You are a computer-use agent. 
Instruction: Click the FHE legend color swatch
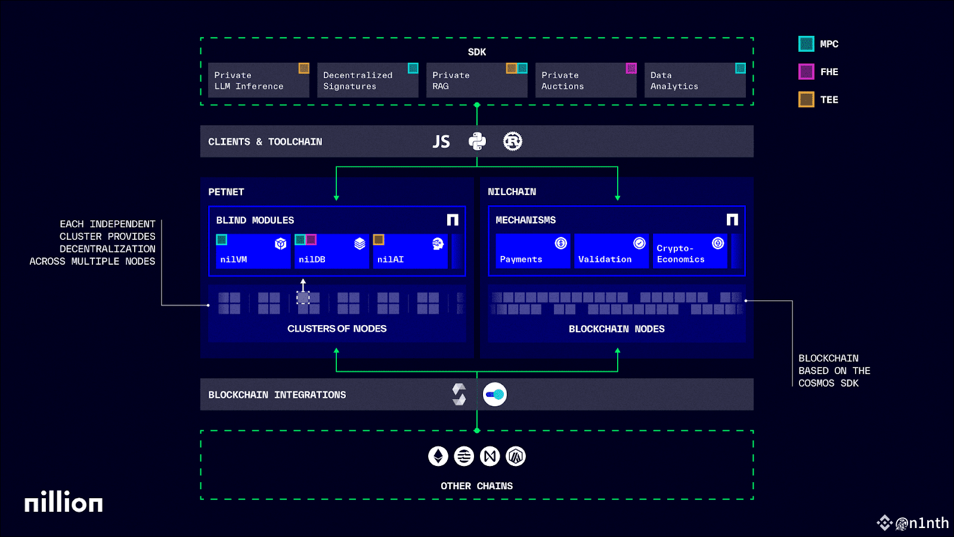click(806, 72)
